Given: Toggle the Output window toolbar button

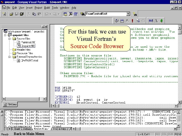Looking at the screenshot, I should pyautogui.click(x=71, y=14).
